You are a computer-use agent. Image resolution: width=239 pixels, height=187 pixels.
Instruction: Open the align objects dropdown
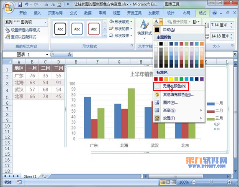coord(196,22)
